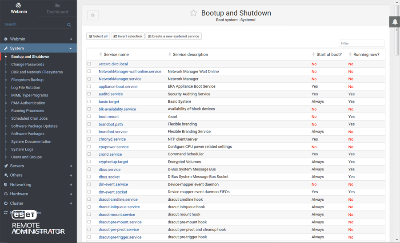Image resolution: width=400 pixels, height=243 pixels.
Task: Click the Servers rocket icon
Action: pos(6,166)
